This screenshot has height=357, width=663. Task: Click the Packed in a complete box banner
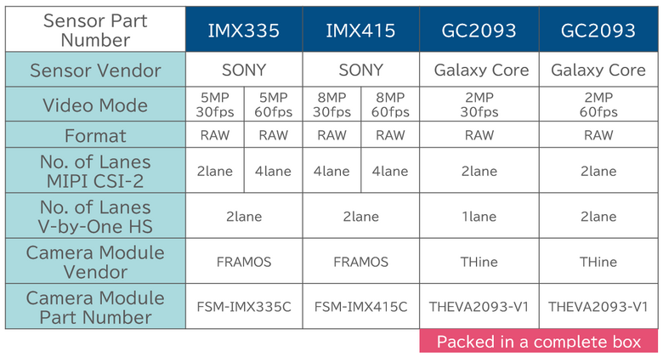tap(539, 342)
